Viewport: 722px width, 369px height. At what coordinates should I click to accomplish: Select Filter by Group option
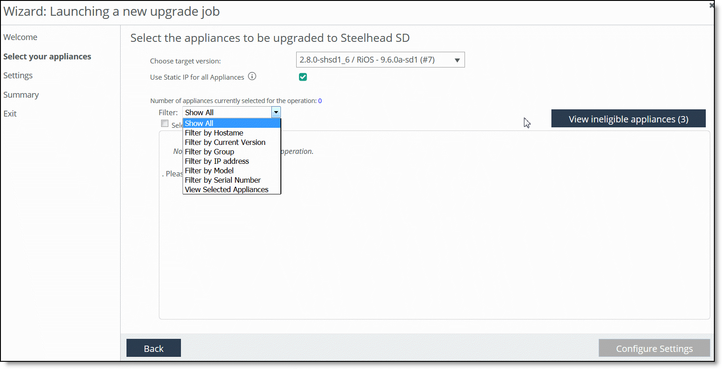231,152
